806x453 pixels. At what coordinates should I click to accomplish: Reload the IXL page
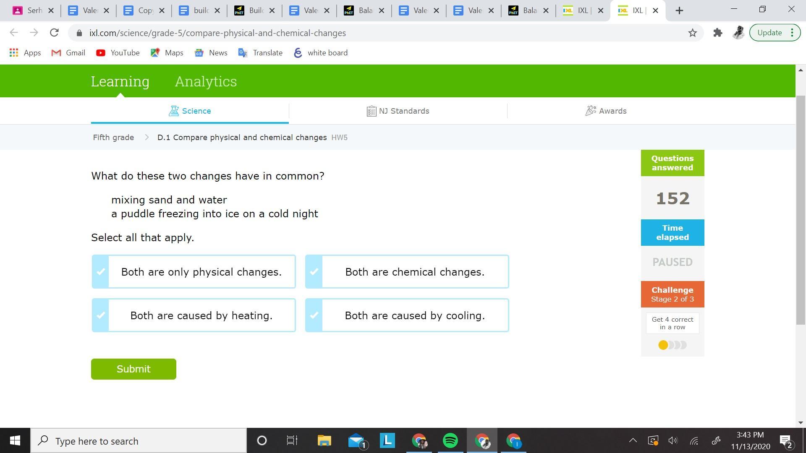pyautogui.click(x=54, y=33)
